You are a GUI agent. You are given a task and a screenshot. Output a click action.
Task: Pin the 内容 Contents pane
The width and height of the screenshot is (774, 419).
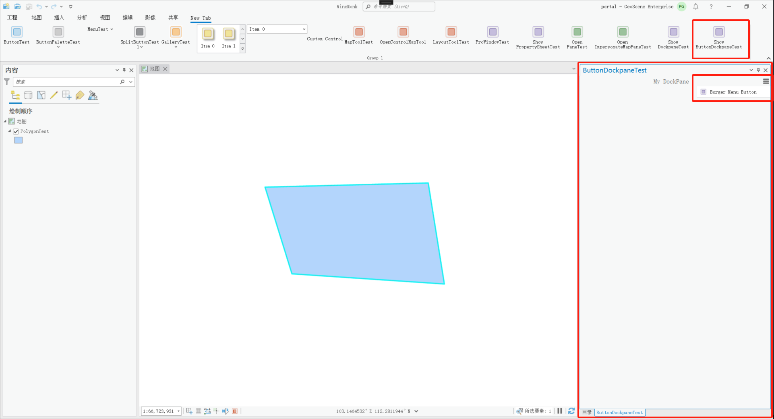[x=124, y=70]
